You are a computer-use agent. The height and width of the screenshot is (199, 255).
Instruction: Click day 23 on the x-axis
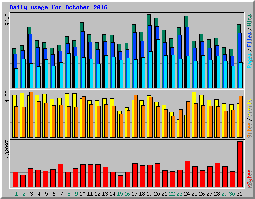[179, 194]
